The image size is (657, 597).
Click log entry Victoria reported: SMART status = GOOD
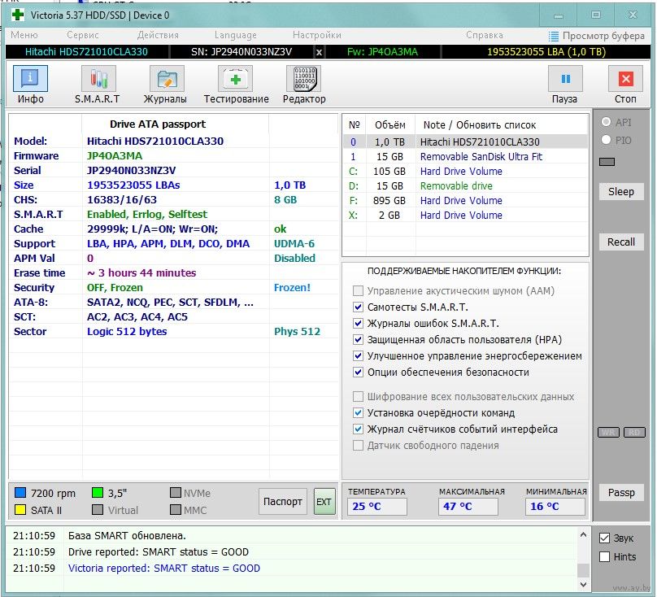(163, 568)
